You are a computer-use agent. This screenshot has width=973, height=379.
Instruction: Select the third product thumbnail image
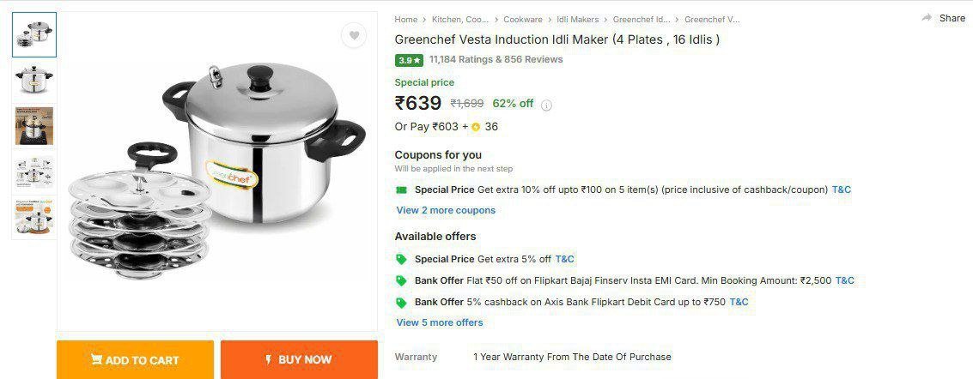pyautogui.click(x=34, y=125)
